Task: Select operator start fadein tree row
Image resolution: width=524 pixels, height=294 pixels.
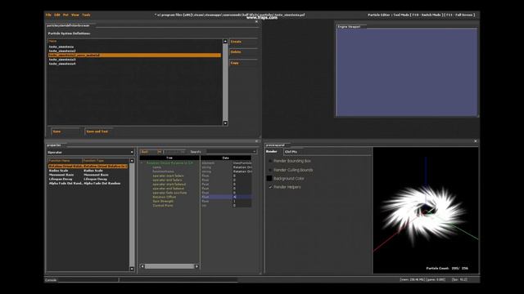Action: pos(168,176)
